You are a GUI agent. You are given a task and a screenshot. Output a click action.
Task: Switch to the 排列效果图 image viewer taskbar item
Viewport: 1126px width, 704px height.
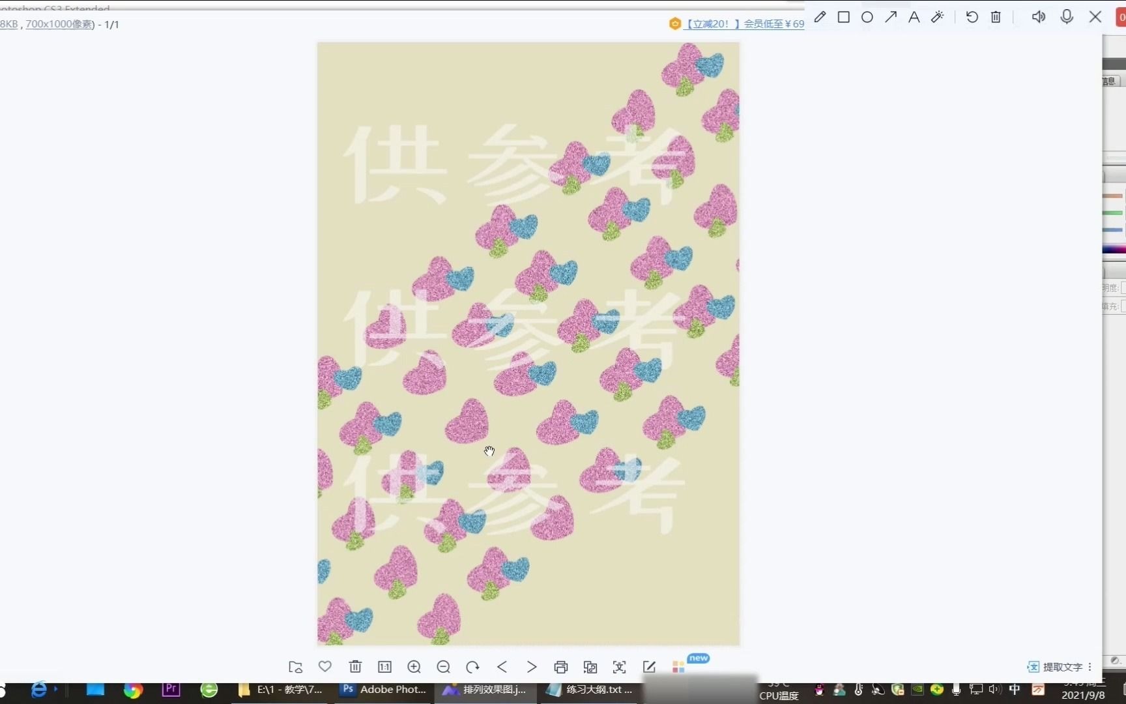[x=485, y=690]
